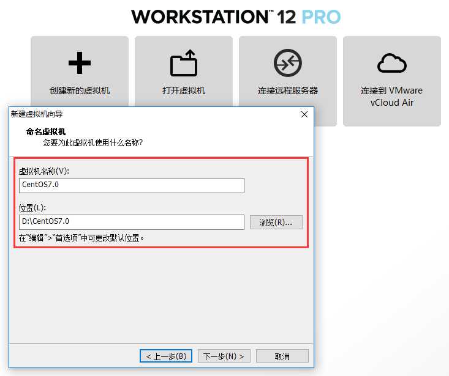Select the 连接到 VMware vCloud Air label
Screen dimensions: 449x376
click(x=392, y=96)
